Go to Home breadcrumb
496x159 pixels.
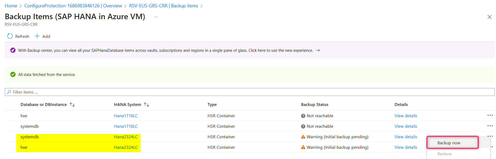11,6
